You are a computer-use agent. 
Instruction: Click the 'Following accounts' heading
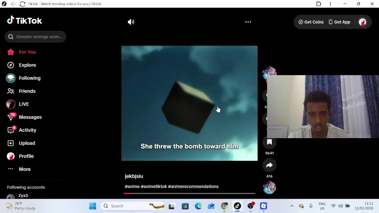click(26, 187)
